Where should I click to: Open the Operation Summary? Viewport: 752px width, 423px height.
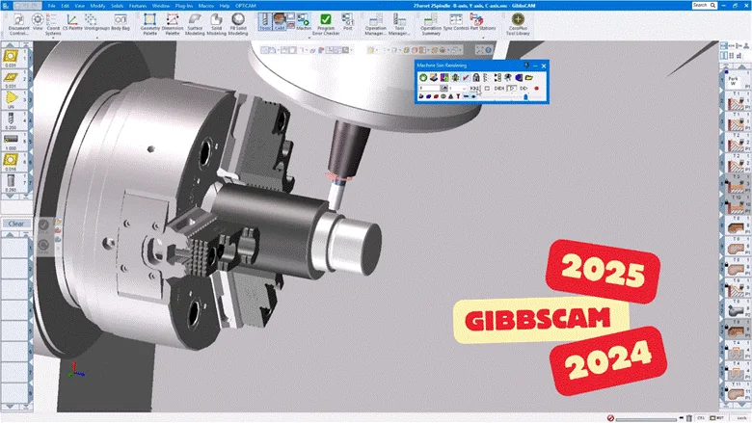tap(431, 24)
